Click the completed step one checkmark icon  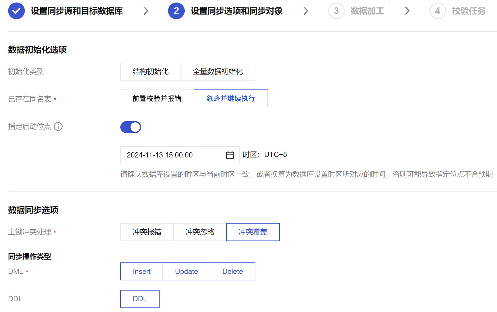pyautogui.click(x=16, y=11)
